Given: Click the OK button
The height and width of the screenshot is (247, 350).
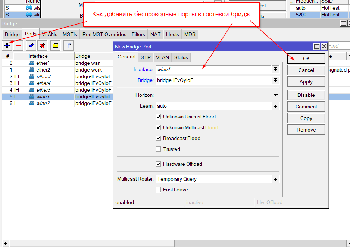Looking at the screenshot, I should coord(306,58).
